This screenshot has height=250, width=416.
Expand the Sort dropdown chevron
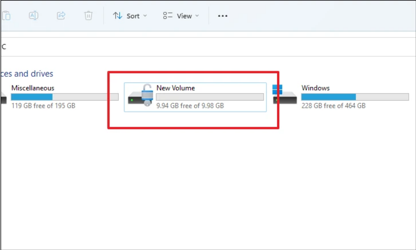[x=145, y=16]
